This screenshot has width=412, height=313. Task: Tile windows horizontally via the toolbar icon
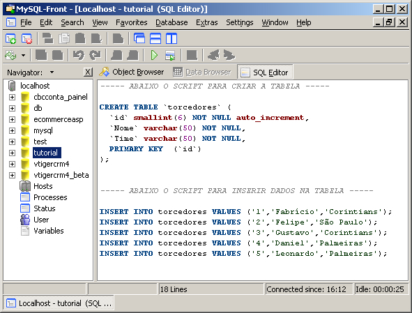click(x=155, y=38)
